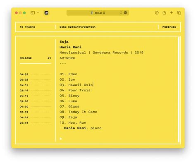
Task: Click the 03:14 duration
Action: click(x=24, y=91)
